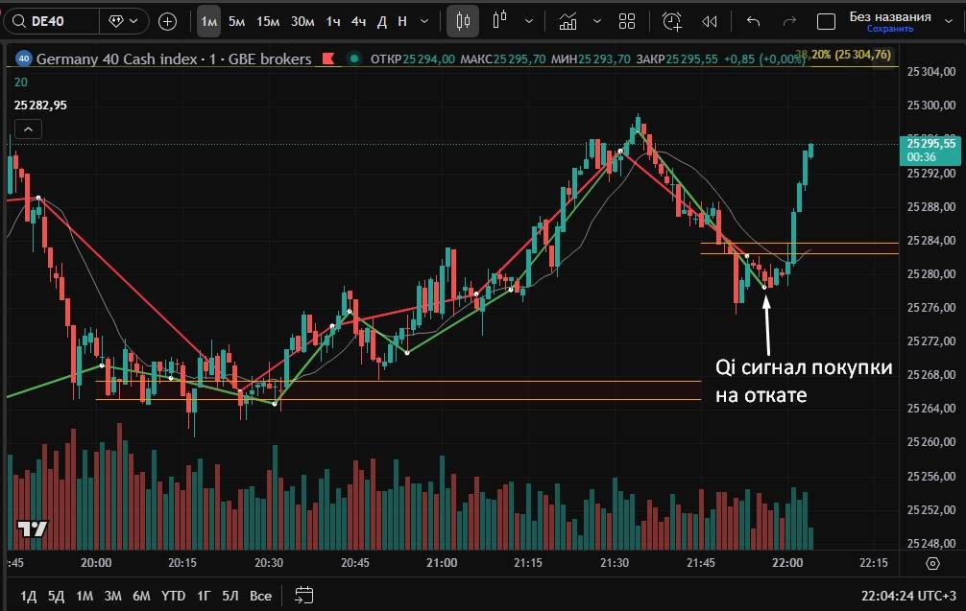The height and width of the screenshot is (611, 966).
Task: Open go-to-date calendar icon
Action: [304, 595]
